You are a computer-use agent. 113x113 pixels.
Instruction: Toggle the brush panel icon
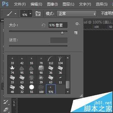pos(38,13)
